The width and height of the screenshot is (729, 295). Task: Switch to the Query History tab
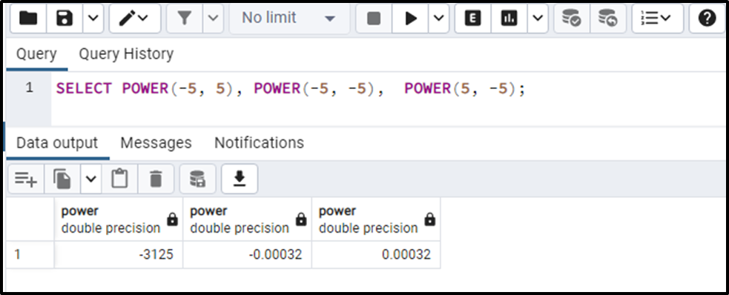click(126, 54)
